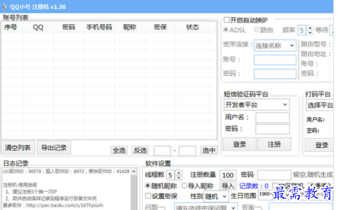Click the 全选 button
The width and height of the screenshot is (338, 210).
tap(119, 150)
